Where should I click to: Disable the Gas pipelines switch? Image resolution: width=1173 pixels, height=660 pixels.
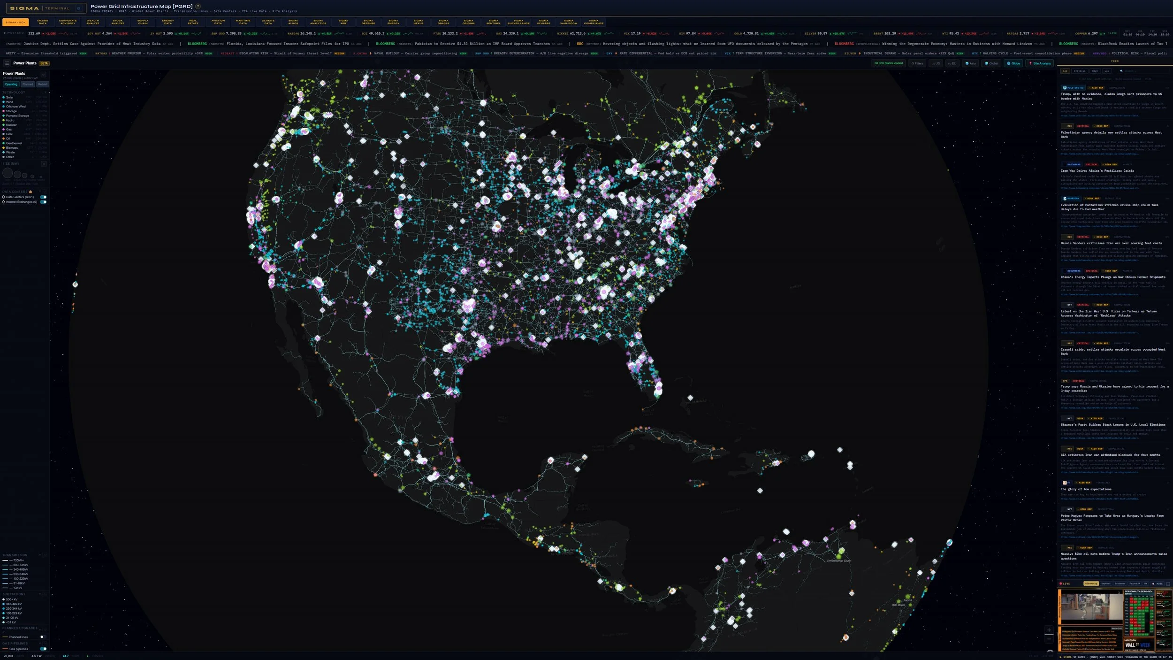coord(43,649)
